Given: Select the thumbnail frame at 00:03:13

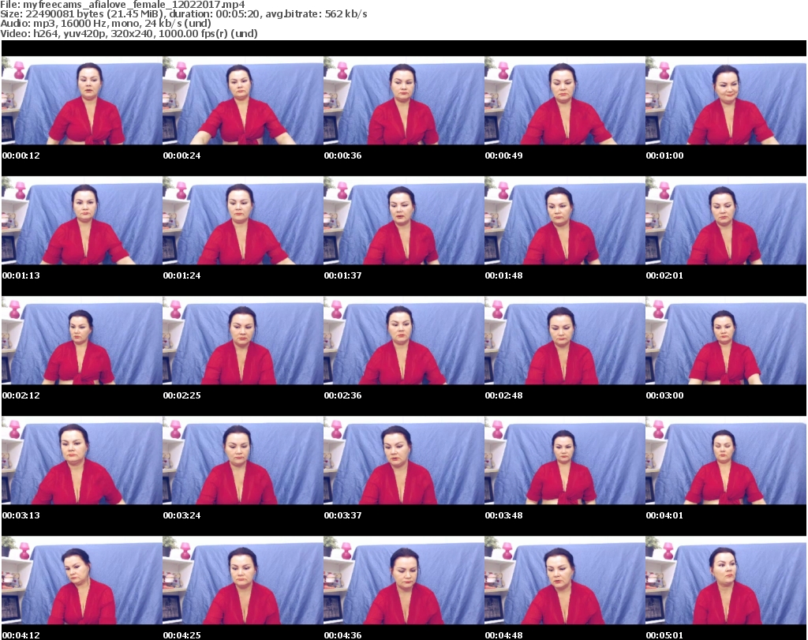Looking at the screenshot, I should click(82, 461).
